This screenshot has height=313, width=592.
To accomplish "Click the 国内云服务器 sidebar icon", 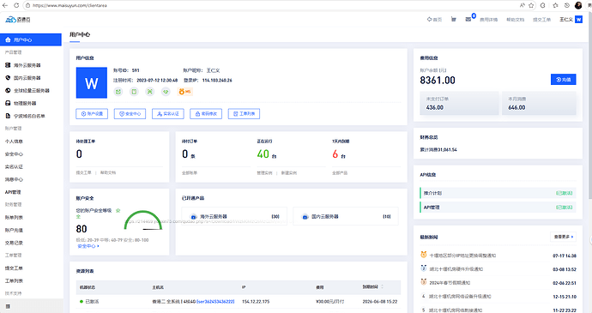I will (8, 78).
